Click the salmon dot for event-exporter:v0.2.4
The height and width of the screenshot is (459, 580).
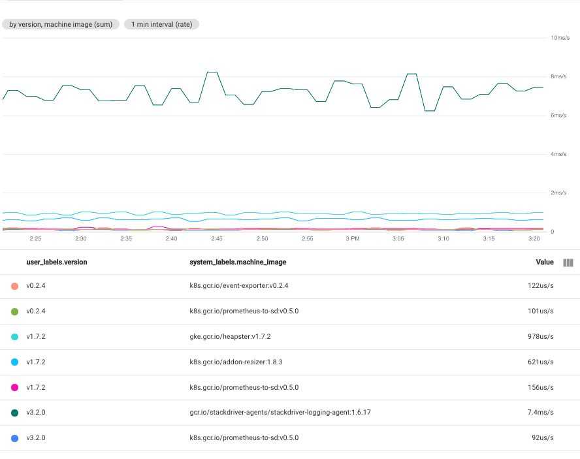pyautogui.click(x=14, y=285)
